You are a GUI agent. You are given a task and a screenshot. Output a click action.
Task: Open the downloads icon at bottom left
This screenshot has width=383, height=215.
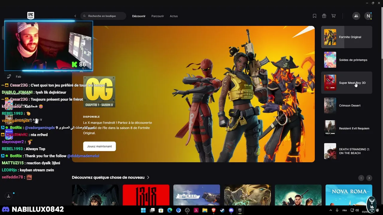click(8, 196)
